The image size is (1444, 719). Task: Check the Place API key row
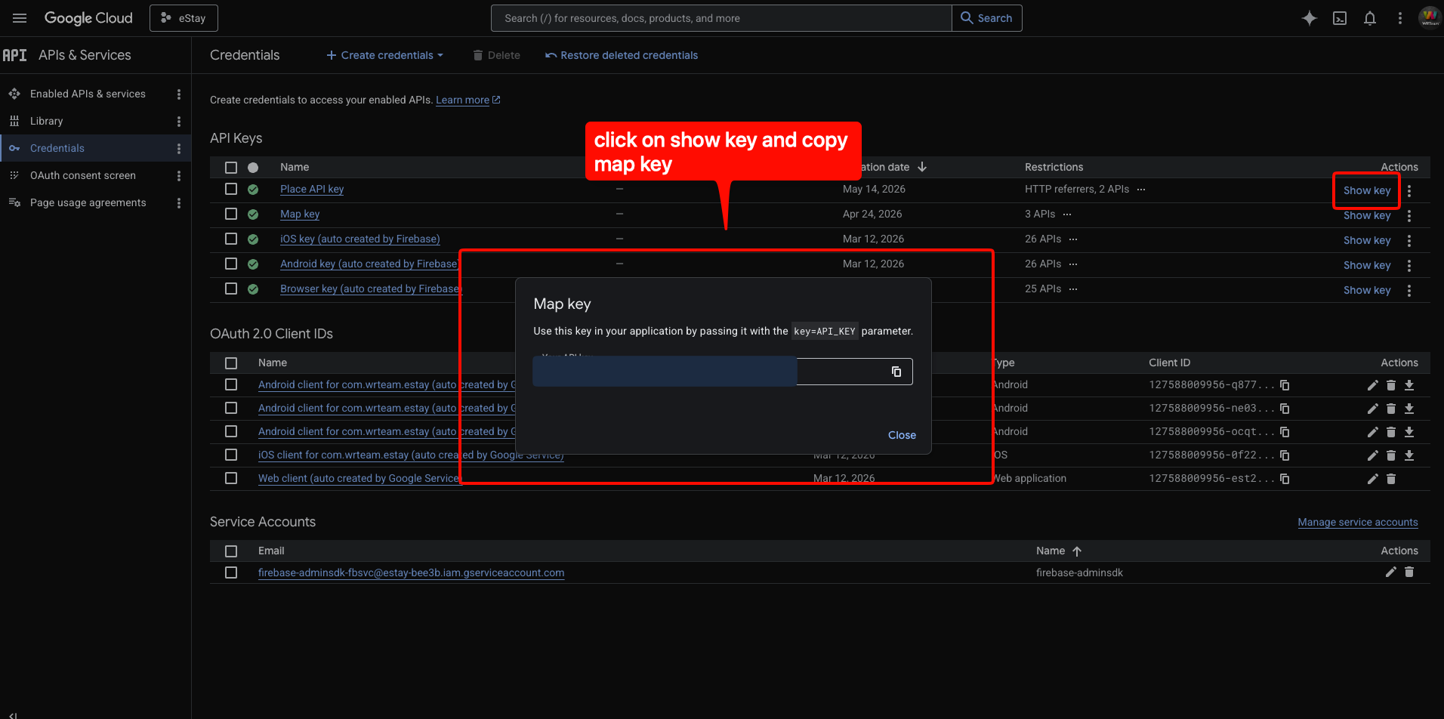(231, 189)
